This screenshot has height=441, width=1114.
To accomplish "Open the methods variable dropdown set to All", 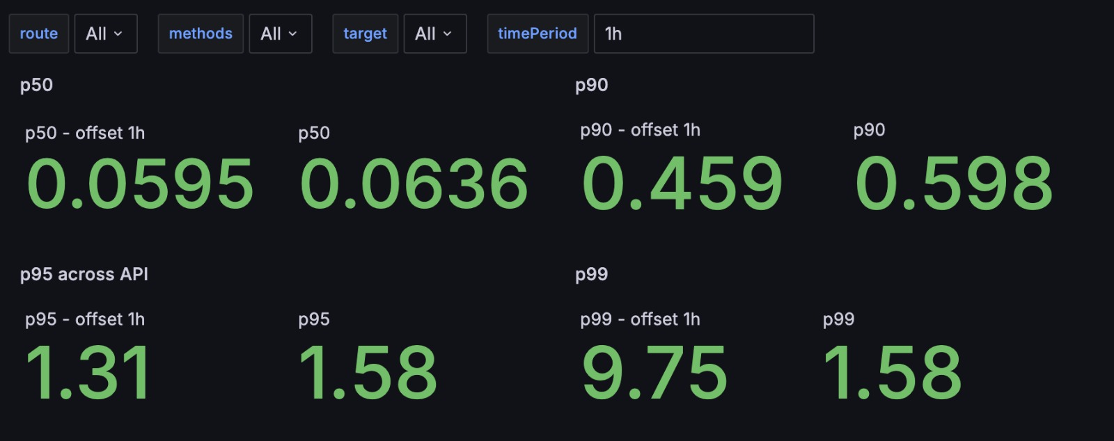I will (x=281, y=33).
